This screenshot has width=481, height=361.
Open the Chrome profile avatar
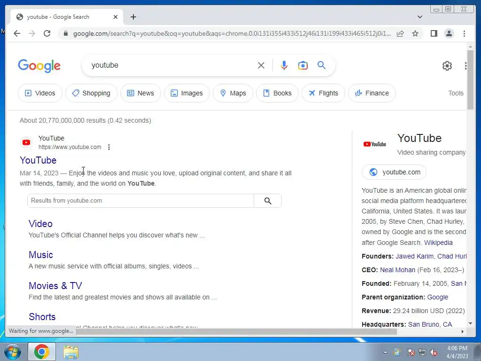pos(449,33)
